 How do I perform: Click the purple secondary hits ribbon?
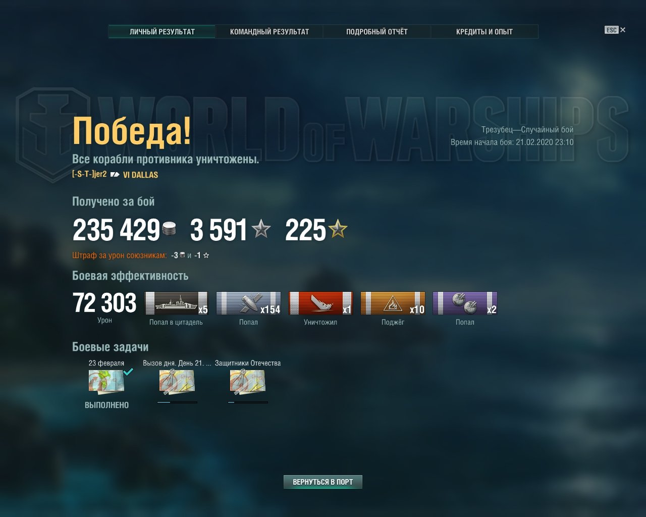(x=465, y=303)
